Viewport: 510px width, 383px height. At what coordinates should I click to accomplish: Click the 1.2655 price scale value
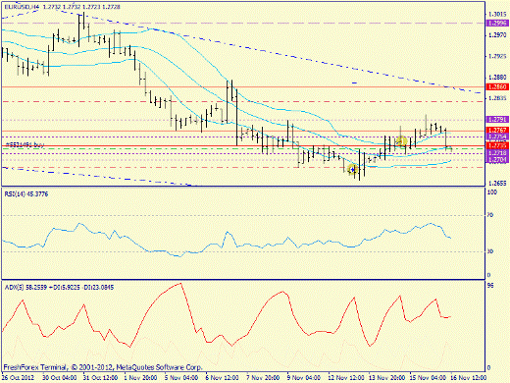pos(497,183)
